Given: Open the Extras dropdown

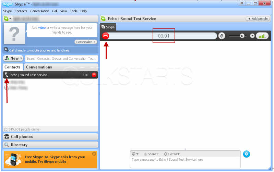Looking at the screenshot, I should 171,154.
